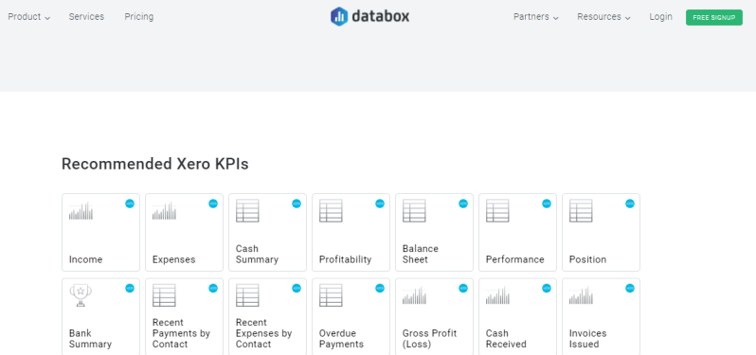
Task: Click the Balance Sheet table icon
Action: (414, 211)
